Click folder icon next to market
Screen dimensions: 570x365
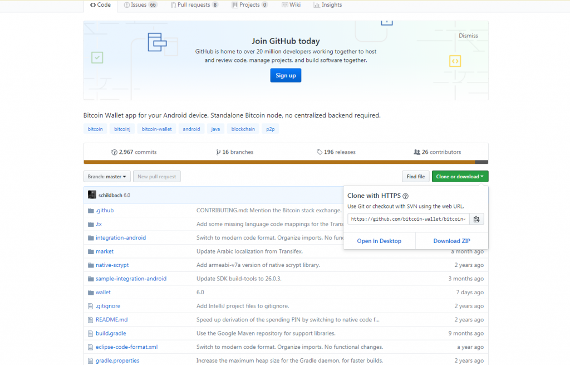pyautogui.click(x=91, y=251)
